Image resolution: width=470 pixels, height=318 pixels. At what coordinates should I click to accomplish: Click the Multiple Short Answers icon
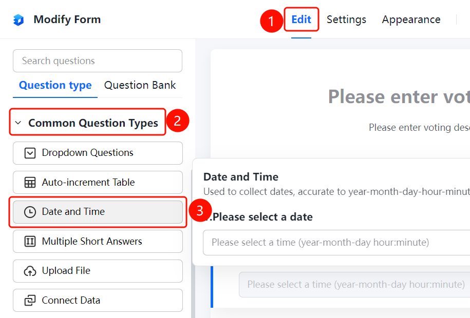[30, 242]
